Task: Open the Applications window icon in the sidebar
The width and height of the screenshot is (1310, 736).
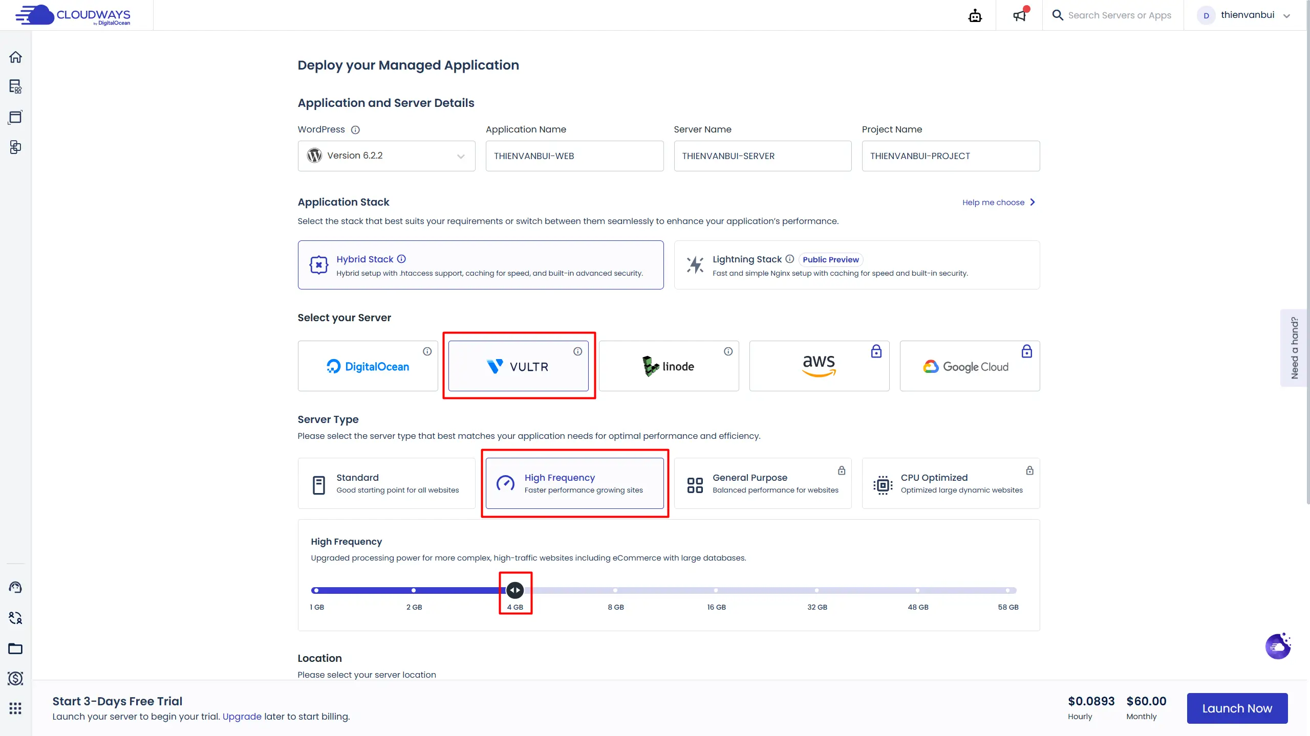Action: point(15,117)
